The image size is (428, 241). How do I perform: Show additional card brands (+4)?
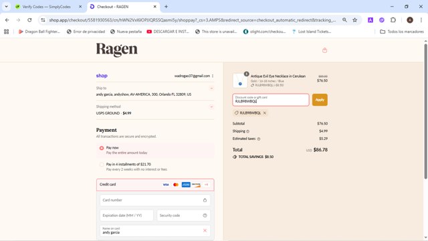click(x=207, y=185)
